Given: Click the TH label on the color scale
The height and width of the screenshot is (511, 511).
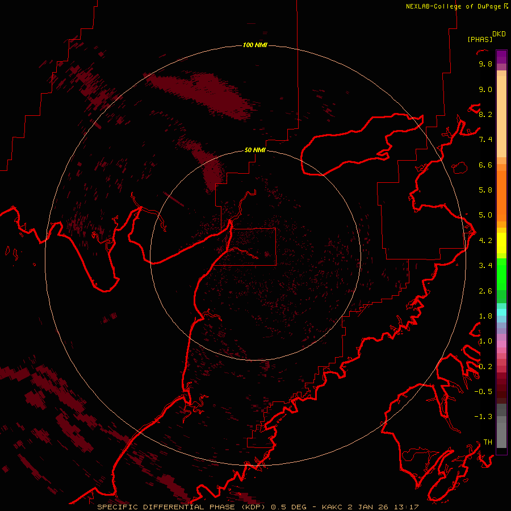Looking at the screenshot, I should point(488,442).
